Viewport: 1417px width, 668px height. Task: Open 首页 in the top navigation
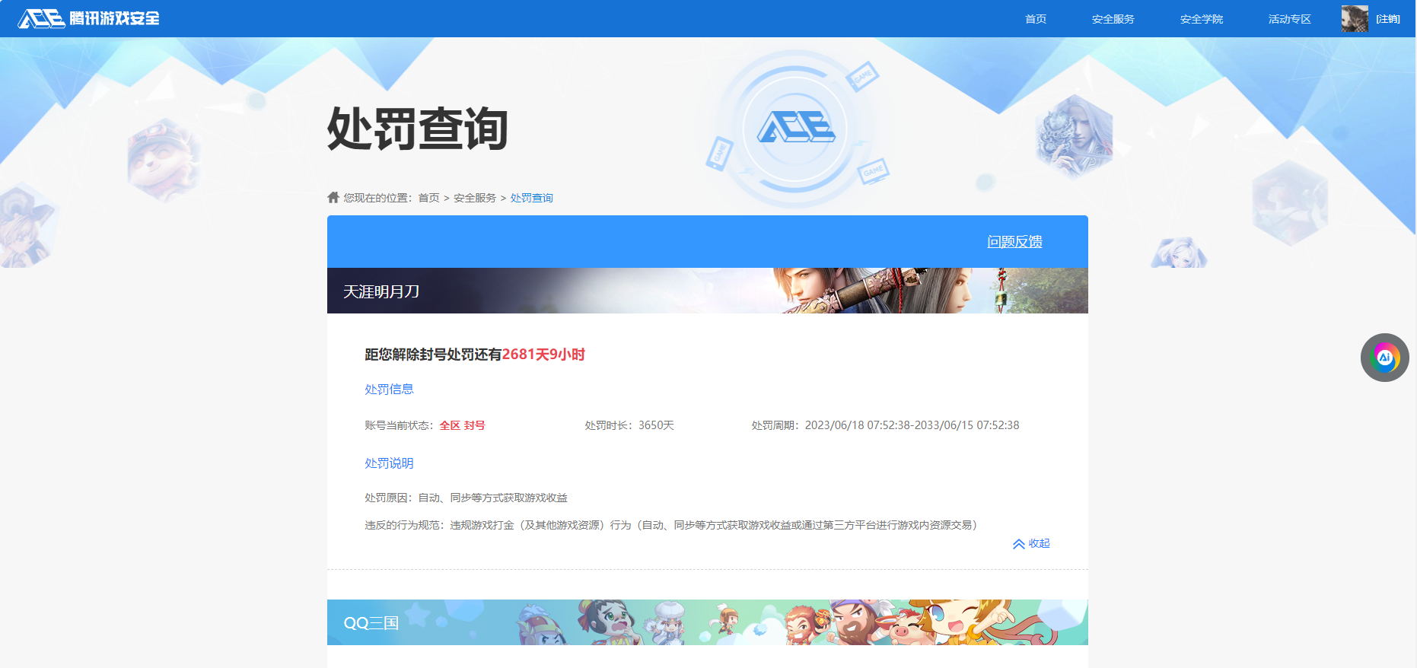click(x=1035, y=19)
